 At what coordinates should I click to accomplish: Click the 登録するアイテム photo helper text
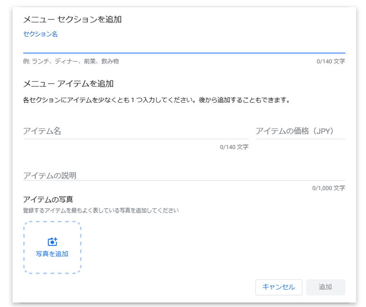(x=101, y=211)
